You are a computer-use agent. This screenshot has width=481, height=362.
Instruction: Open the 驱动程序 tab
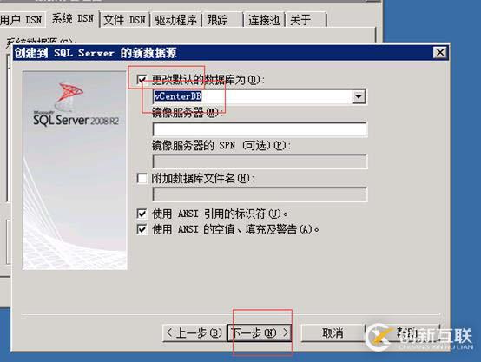point(175,20)
